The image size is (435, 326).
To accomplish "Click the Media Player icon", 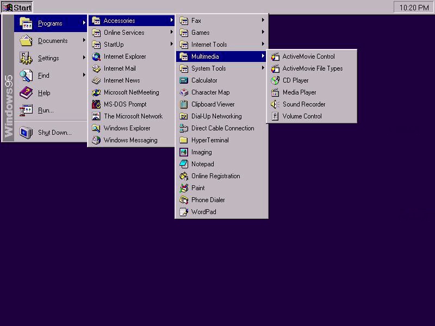I will pos(275,92).
